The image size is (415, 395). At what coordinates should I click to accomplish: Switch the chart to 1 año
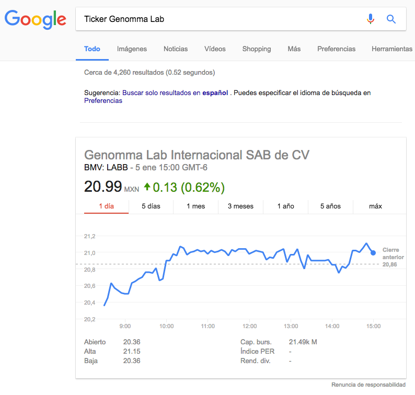286,206
